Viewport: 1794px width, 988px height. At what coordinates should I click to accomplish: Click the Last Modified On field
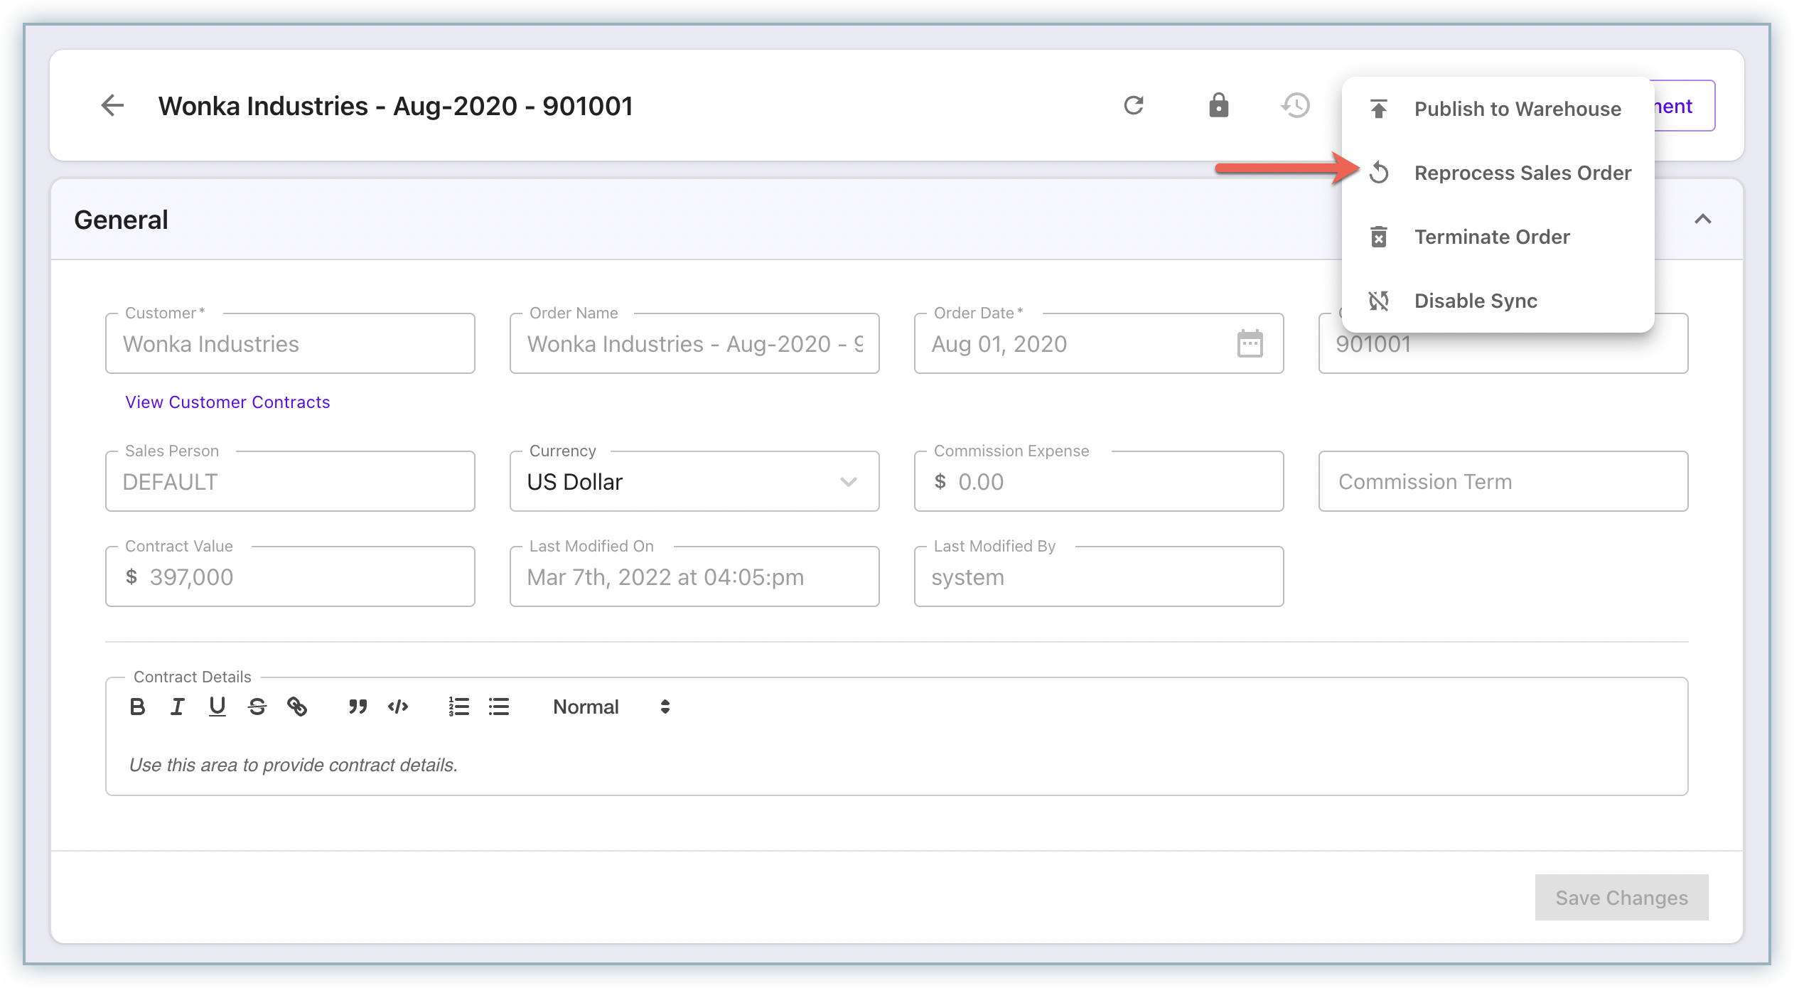[x=694, y=576]
